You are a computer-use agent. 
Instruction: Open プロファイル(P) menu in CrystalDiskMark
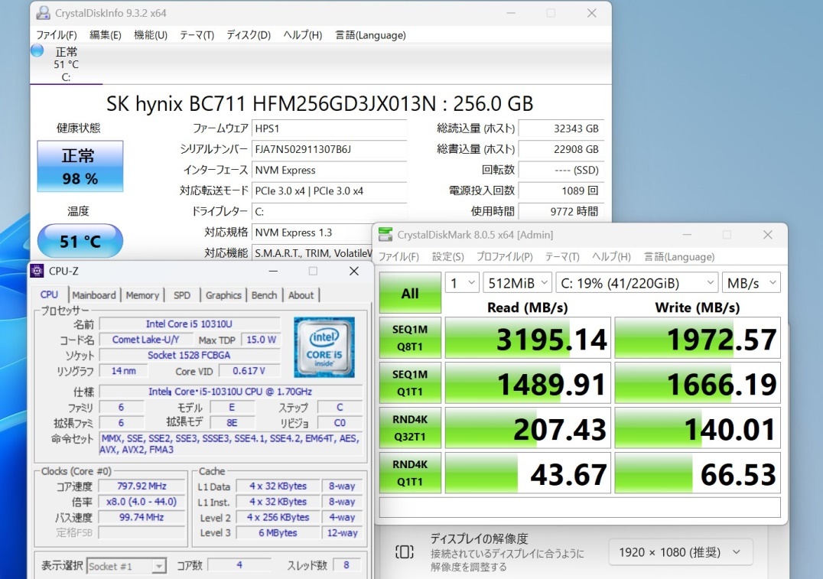(504, 257)
